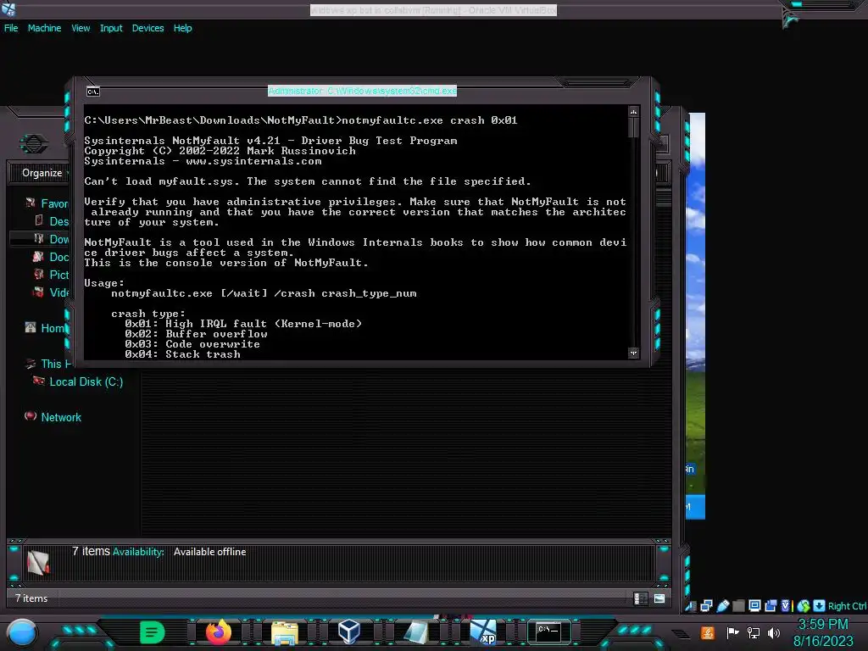Open the Machine menu
Viewport: 868px width, 651px height.
pos(44,28)
